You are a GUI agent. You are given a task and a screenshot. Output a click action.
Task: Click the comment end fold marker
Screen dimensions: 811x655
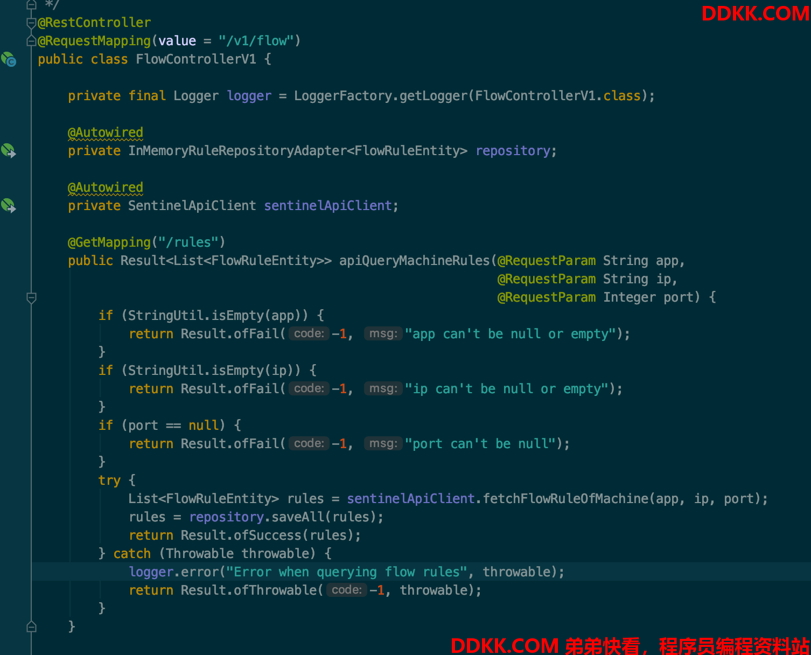click(31, 5)
